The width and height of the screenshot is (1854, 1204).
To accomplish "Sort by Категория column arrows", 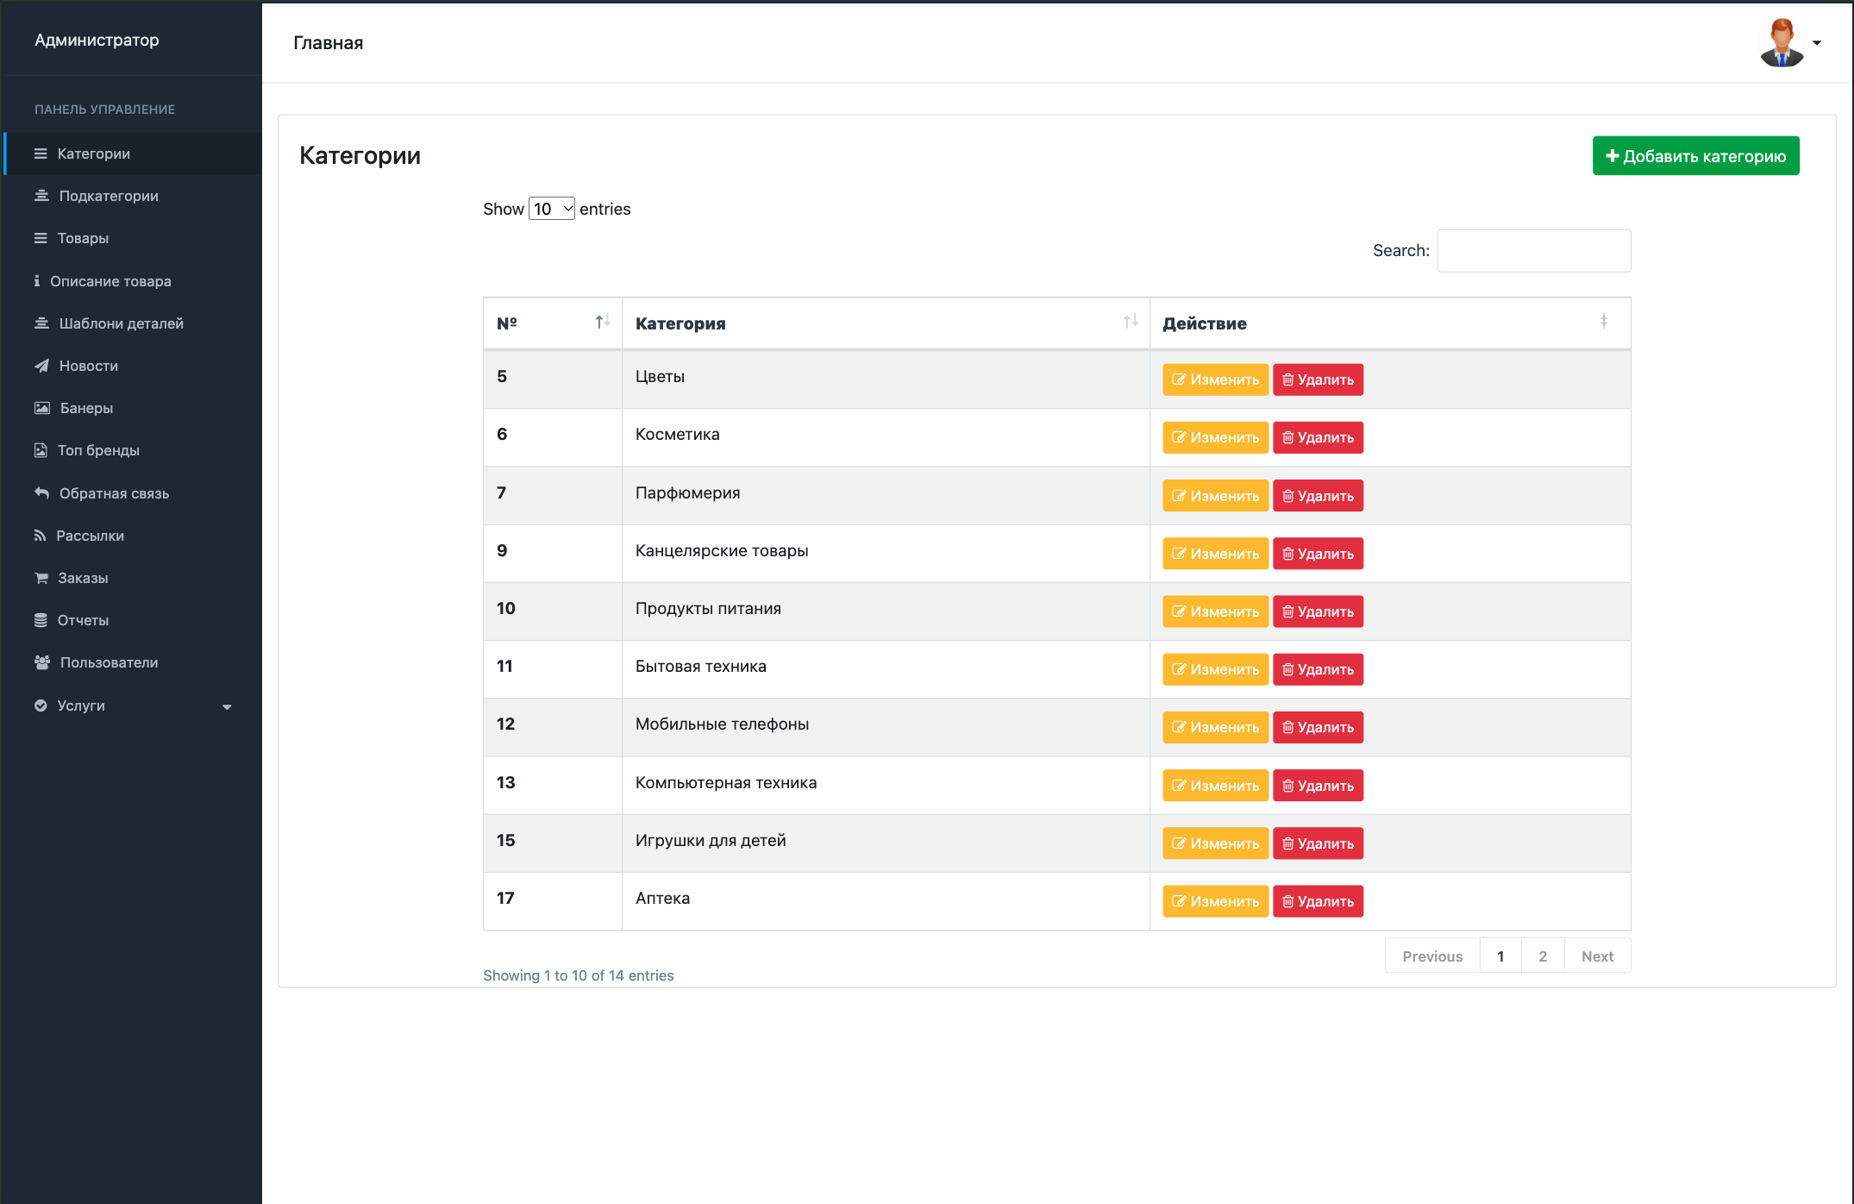I will click(1131, 322).
